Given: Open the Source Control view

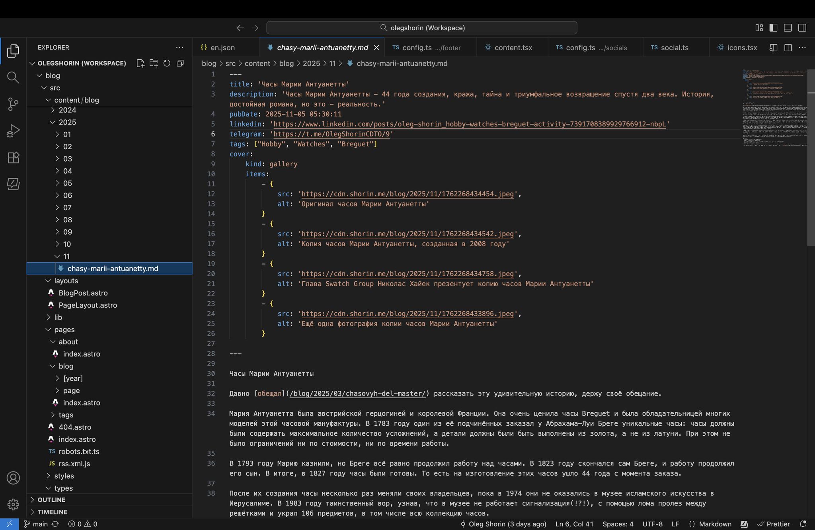Looking at the screenshot, I should tap(13, 104).
